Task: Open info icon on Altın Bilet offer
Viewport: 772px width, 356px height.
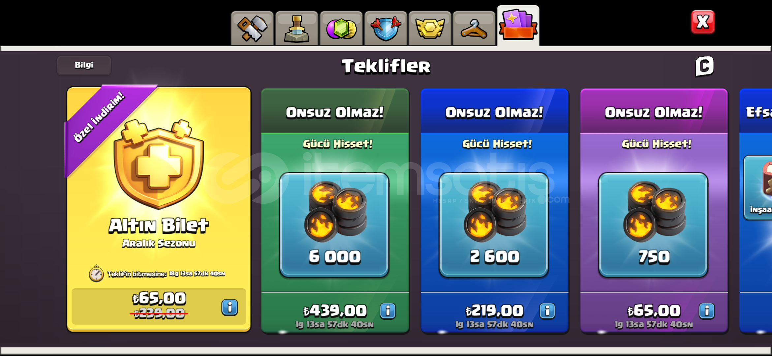Action: coord(230,308)
